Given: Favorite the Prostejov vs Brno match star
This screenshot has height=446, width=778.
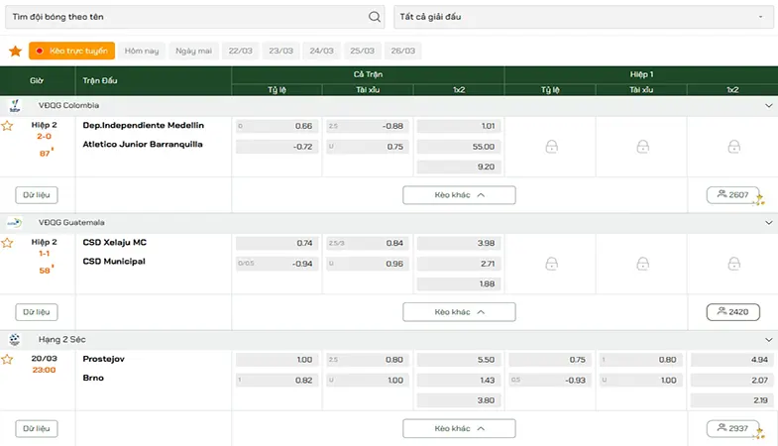Looking at the screenshot, I should (7, 359).
